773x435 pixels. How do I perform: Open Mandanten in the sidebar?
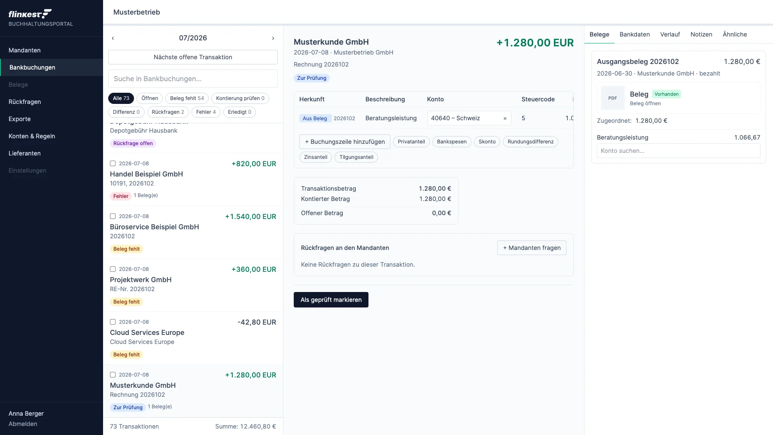tap(52, 50)
